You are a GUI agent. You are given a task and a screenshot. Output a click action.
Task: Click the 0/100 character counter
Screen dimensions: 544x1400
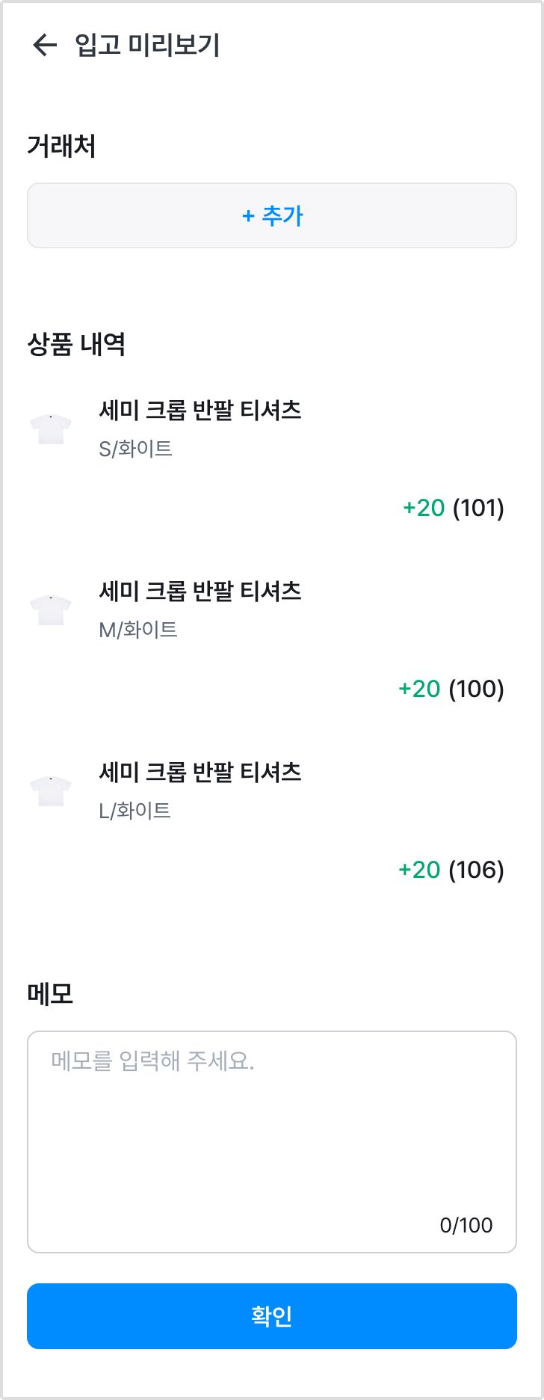(466, 1225)
